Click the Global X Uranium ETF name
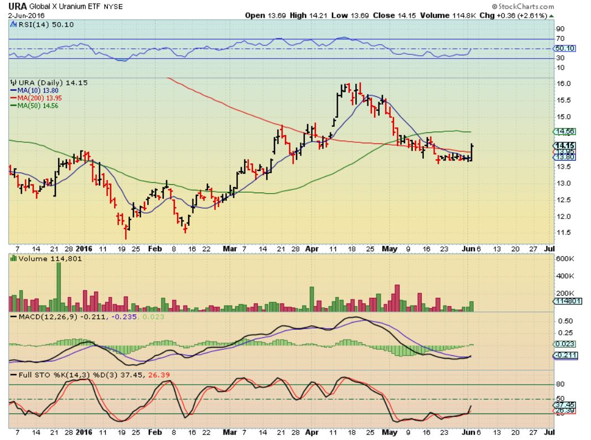 [64, 7]
